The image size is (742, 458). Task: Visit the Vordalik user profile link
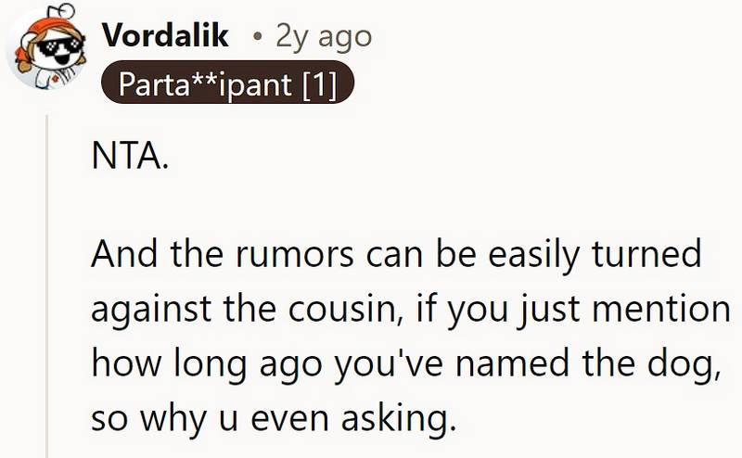point(165,35)
